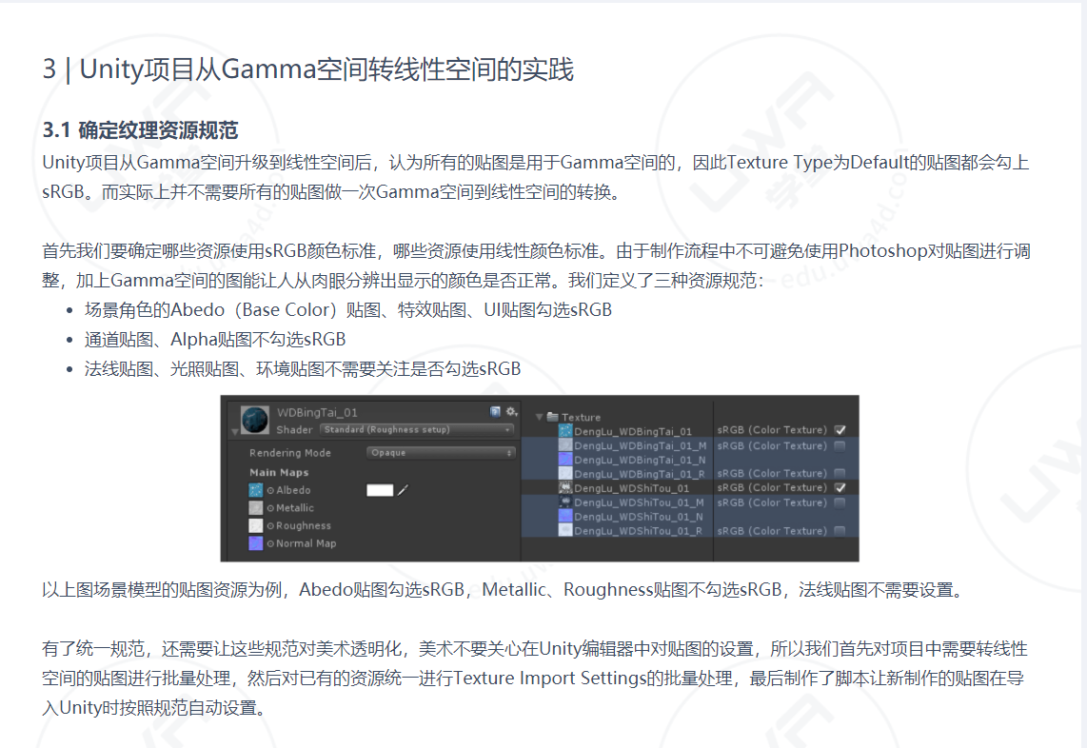
Task: Click the DengLu_WDShiTou_01_R texture icon
Action: [565, 531]
